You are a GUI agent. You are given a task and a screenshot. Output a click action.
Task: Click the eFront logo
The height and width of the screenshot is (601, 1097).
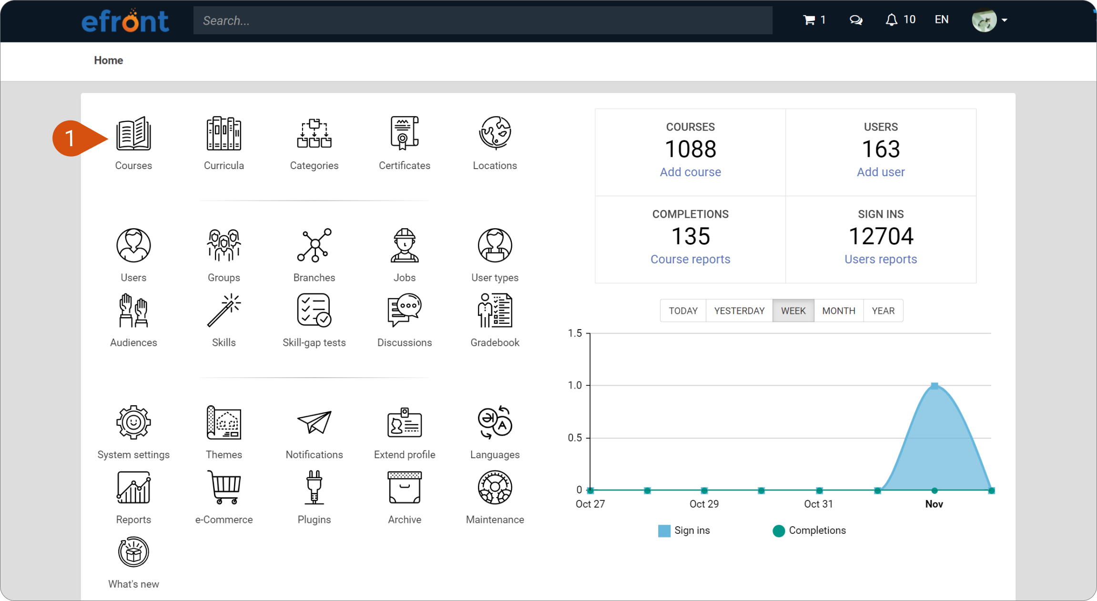tap(125, 20)
